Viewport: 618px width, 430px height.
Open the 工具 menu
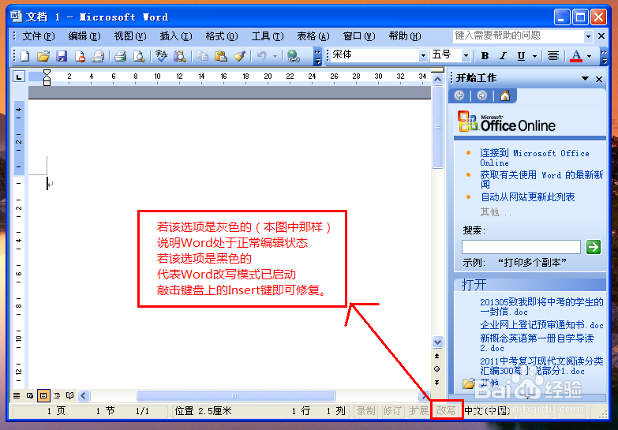268,36
